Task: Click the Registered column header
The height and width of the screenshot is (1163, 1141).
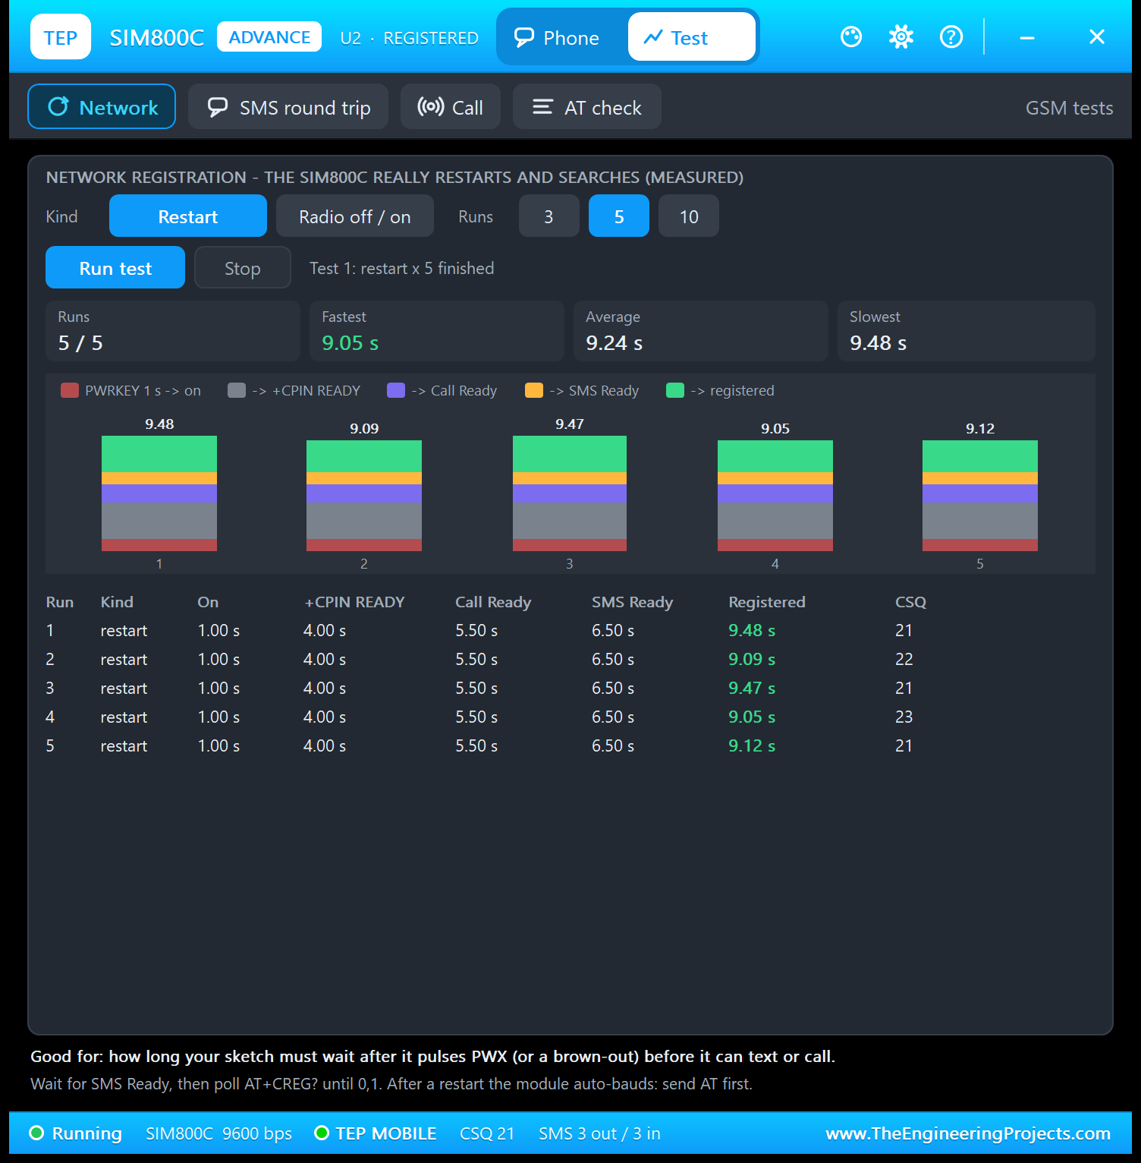Action: pos(766,602)
